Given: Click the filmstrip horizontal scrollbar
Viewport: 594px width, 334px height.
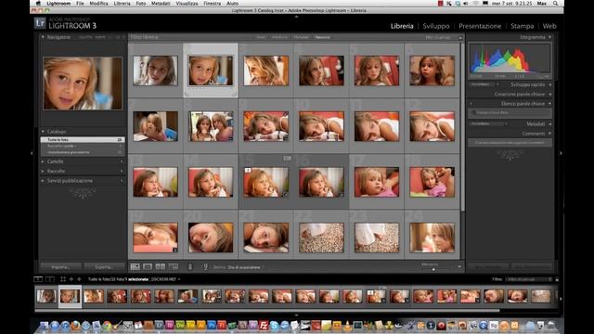Looking at the screenshot, I should 267,311.
